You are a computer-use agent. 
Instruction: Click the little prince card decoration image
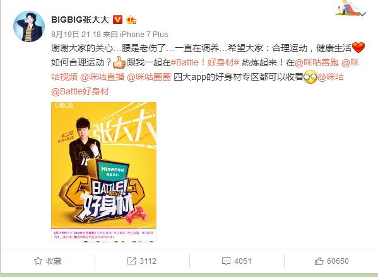click(x=346, y=8)
